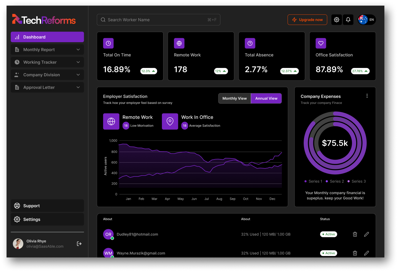
Task: Click the Approval Letter document icon
Action: click(x=17, y=87)
